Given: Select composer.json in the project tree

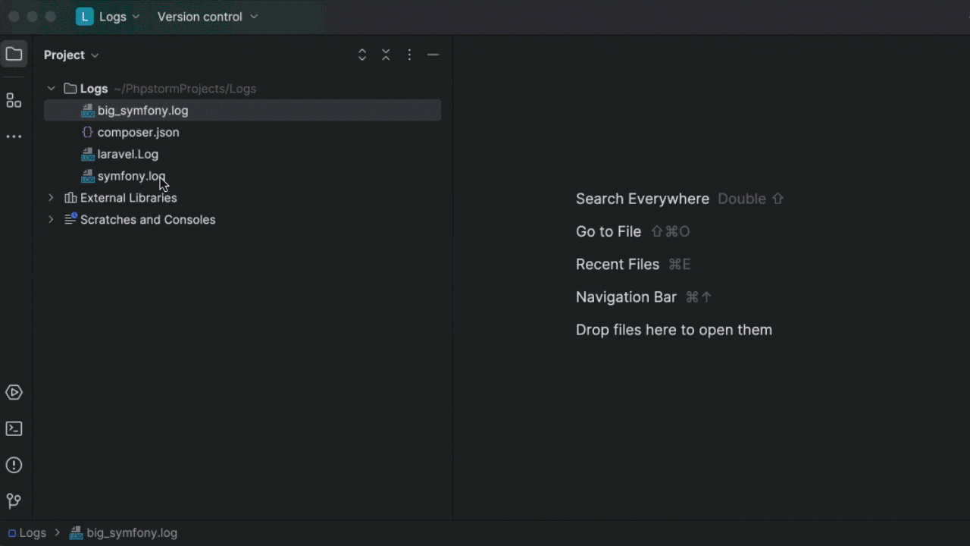Looking at the screenshot, I should (x=138, y=132).
